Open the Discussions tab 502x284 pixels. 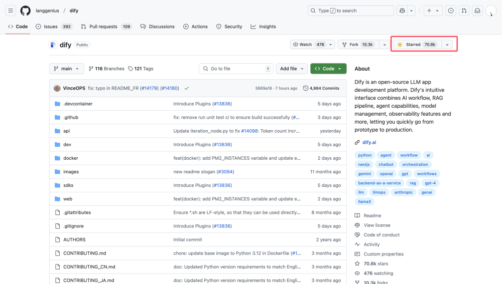coord(158,27)
